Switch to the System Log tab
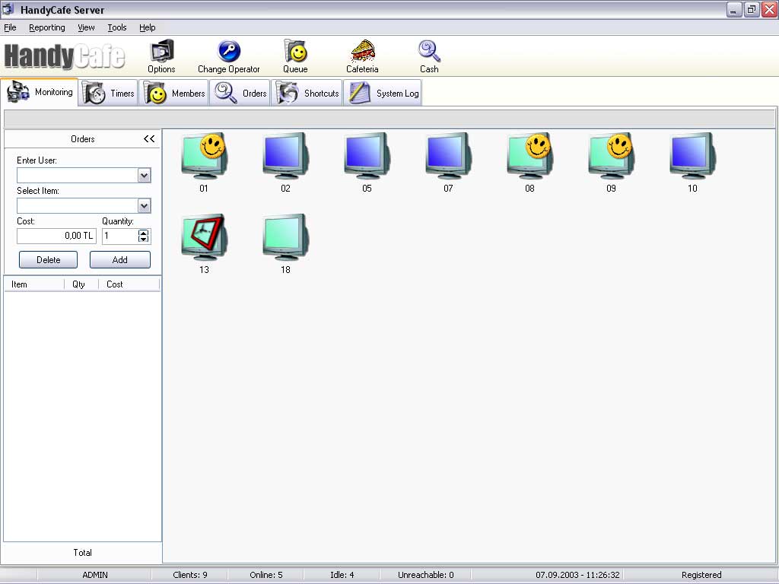The height and width of the screenshot is (584, 779). click(x=385, y=94)
